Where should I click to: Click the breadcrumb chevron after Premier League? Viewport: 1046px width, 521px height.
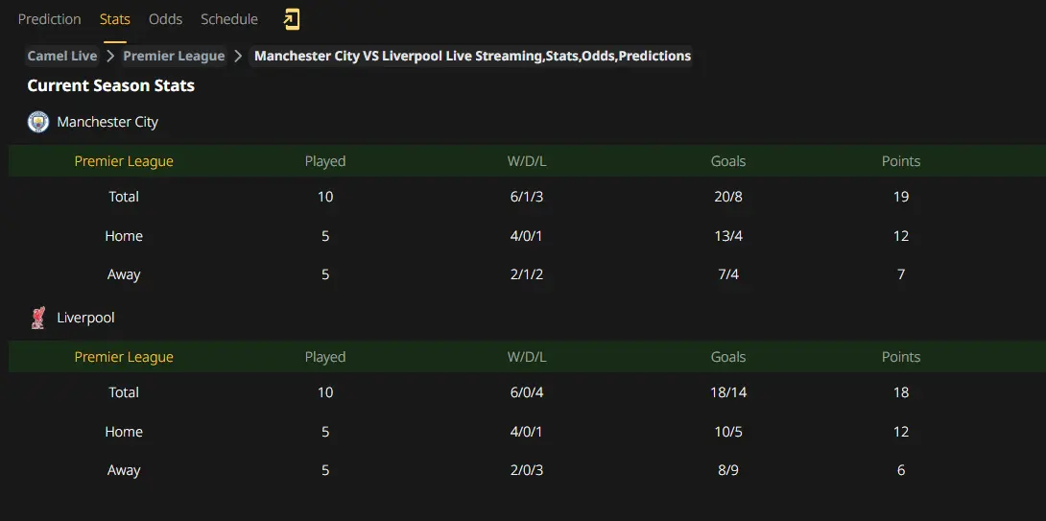(239, 56)
